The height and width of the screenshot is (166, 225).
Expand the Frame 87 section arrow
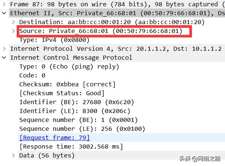click(x=4, y=4)
